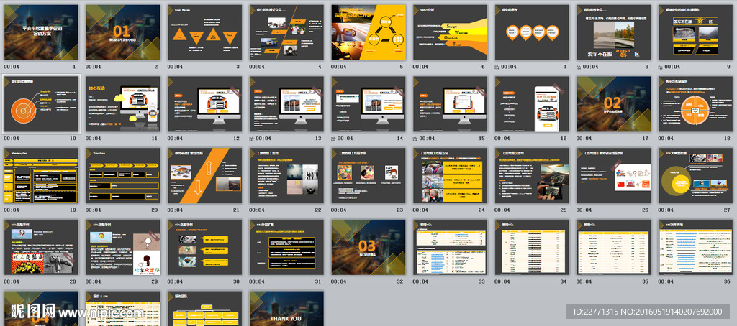Click the 00:04 timing under slide 1
This screenshot has width=737, height=326.
click(x=12, y=67)
